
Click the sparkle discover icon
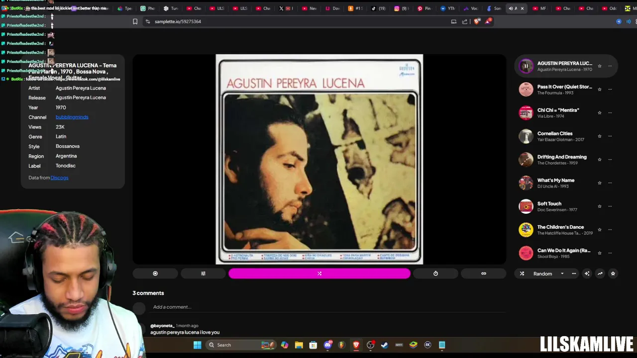(587, 273)
